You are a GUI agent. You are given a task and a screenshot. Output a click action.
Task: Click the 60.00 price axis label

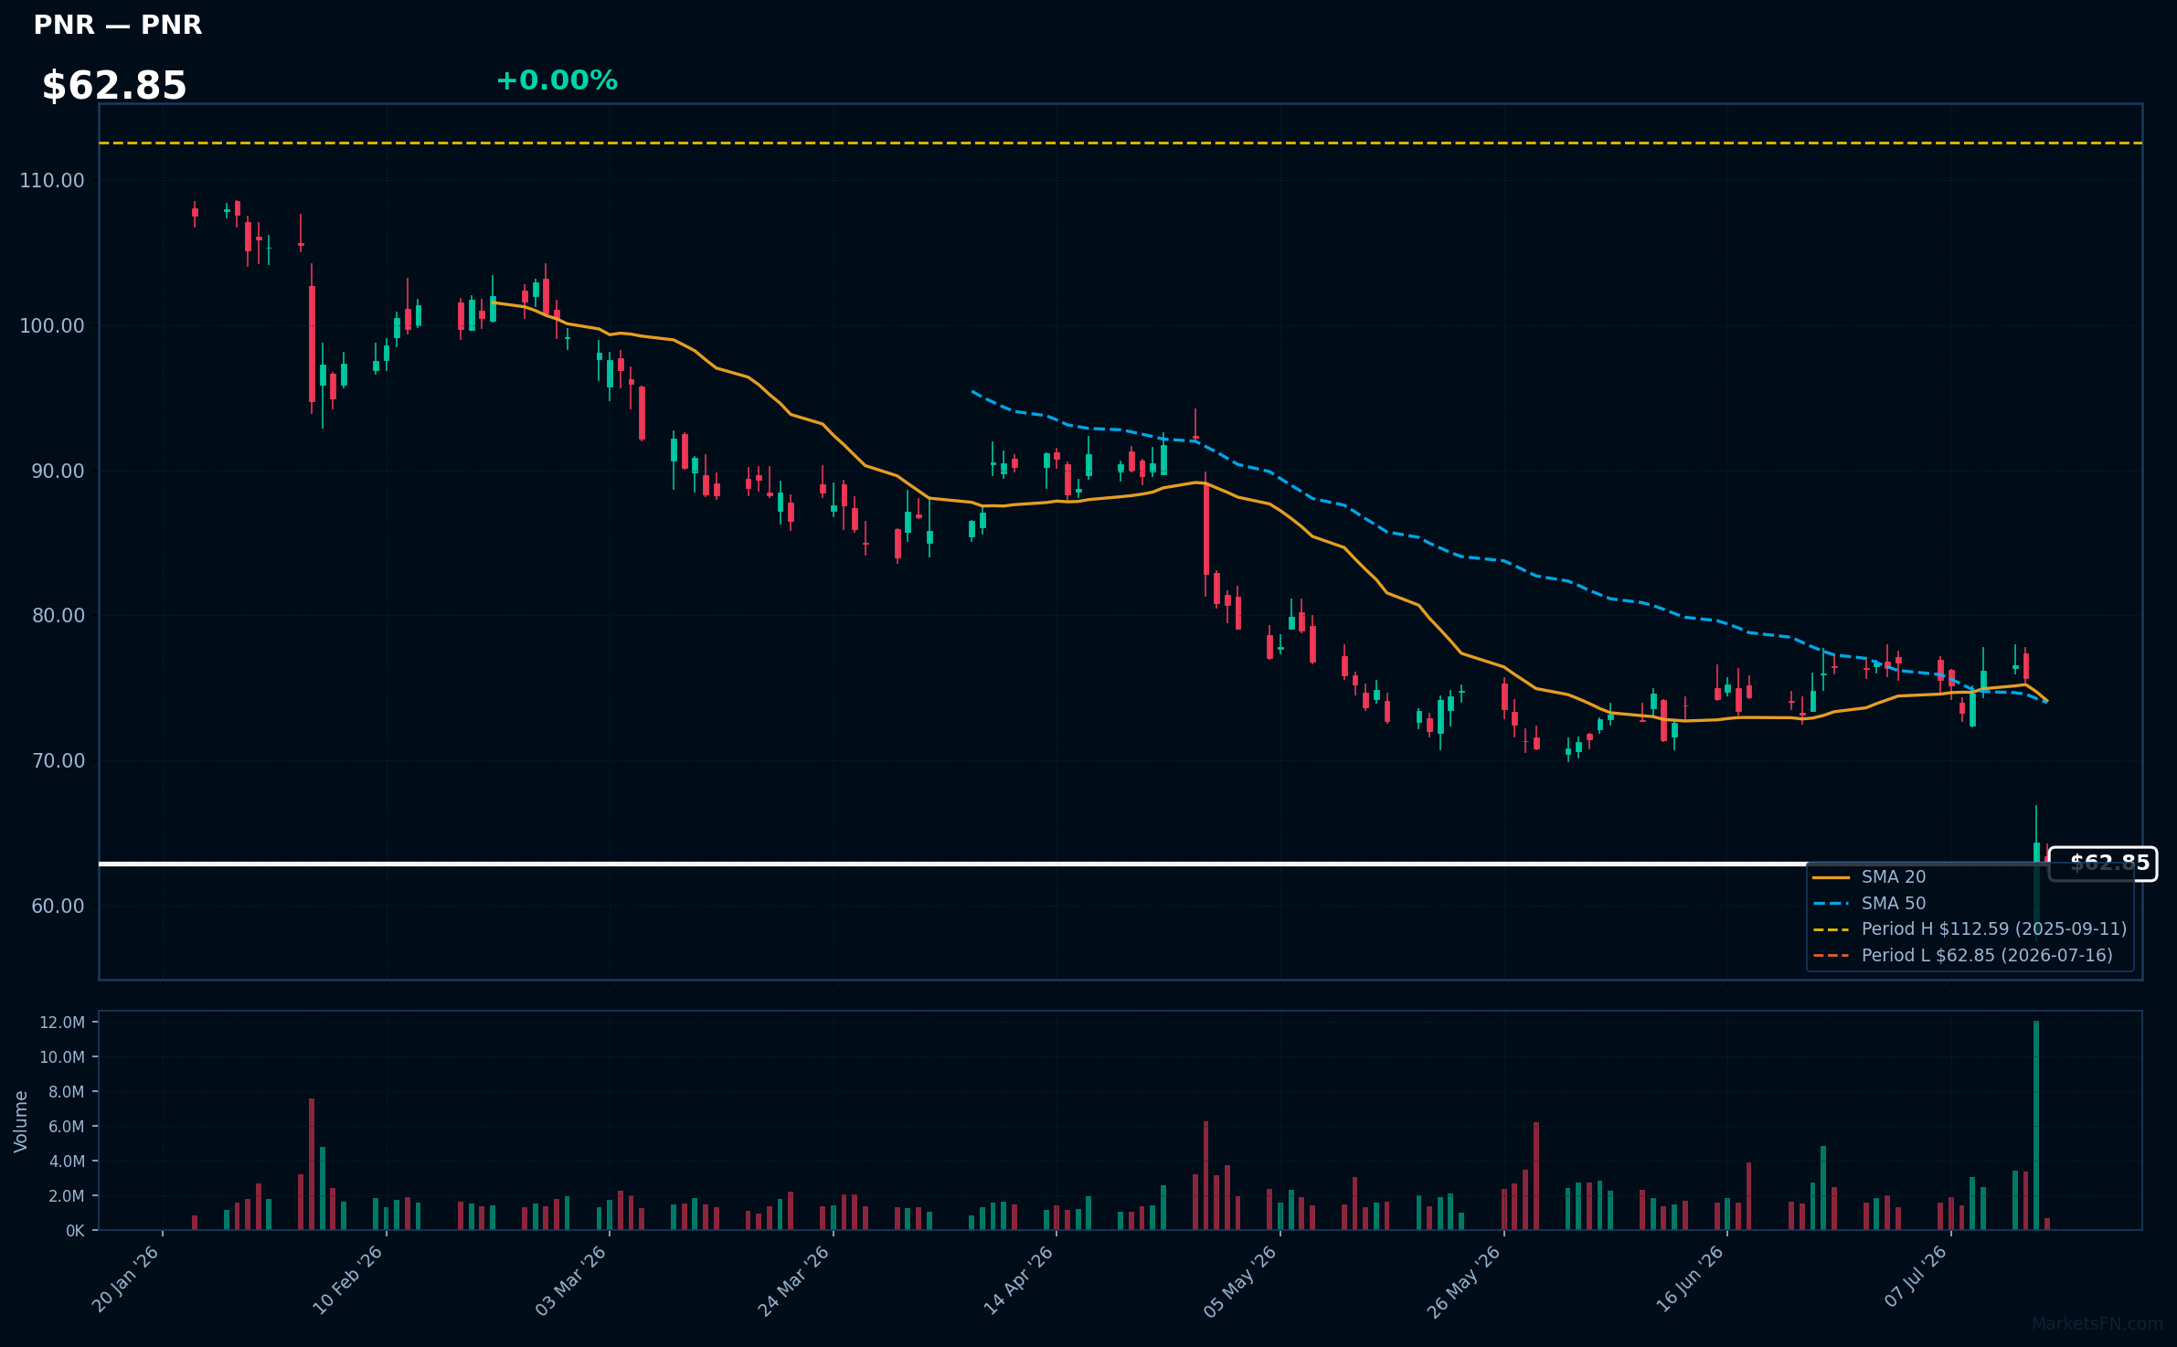[x=58, y=907]
